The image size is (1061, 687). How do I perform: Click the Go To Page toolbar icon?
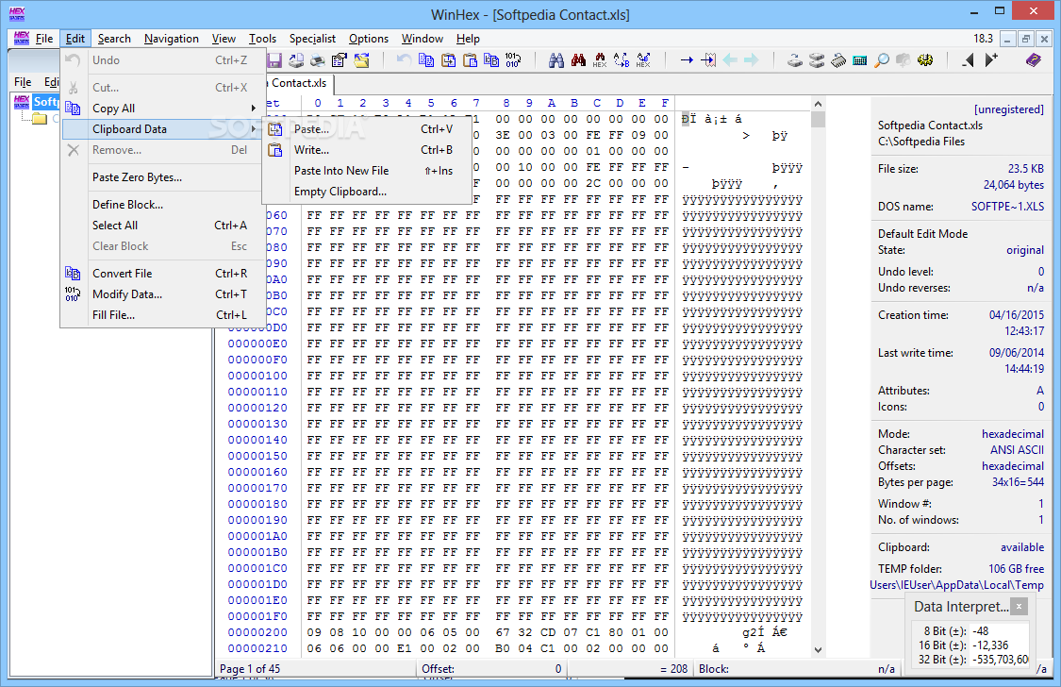point(708,60)
